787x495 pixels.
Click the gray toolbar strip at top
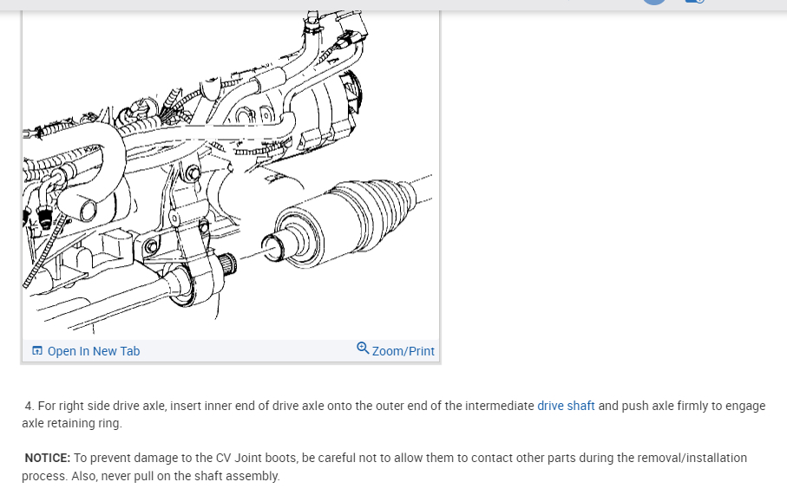click(394, 5)
